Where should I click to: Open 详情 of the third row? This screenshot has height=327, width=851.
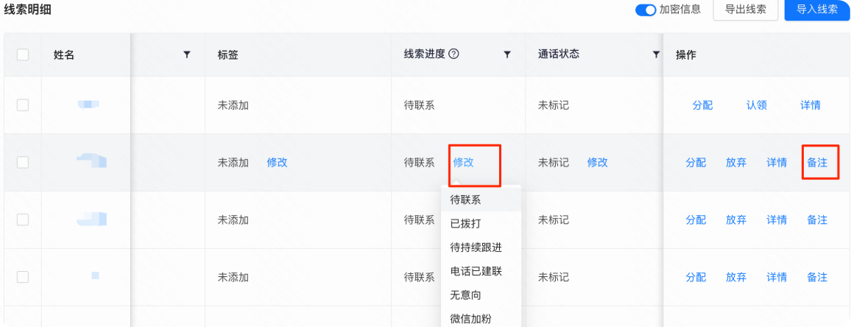777,219
